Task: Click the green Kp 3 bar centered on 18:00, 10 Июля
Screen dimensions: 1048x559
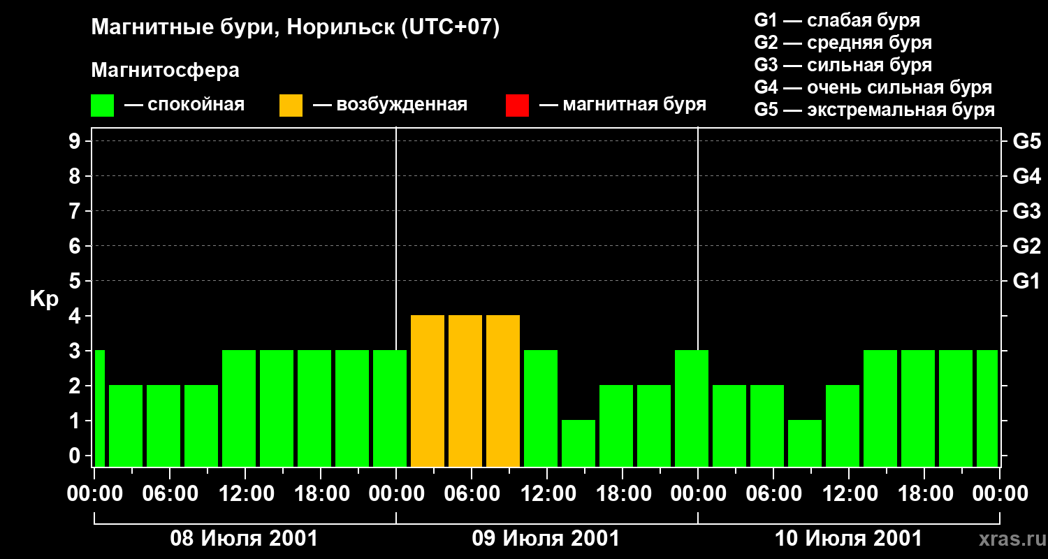Action: [918, 408]
